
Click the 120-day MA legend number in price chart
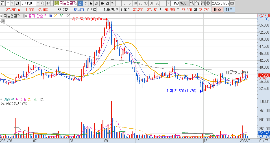pos(68,16)
